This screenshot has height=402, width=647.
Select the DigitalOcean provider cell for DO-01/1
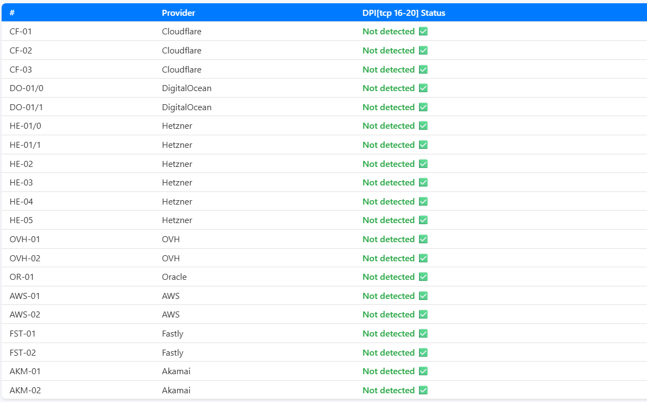click(187, 107)
